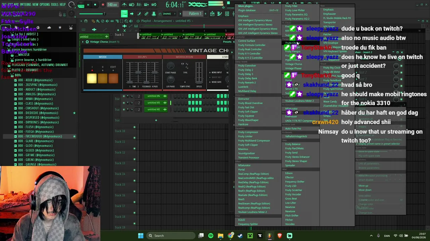430x241 pixels.
Task: Toggle the metronome icon
Action: (x=124, y=5)
